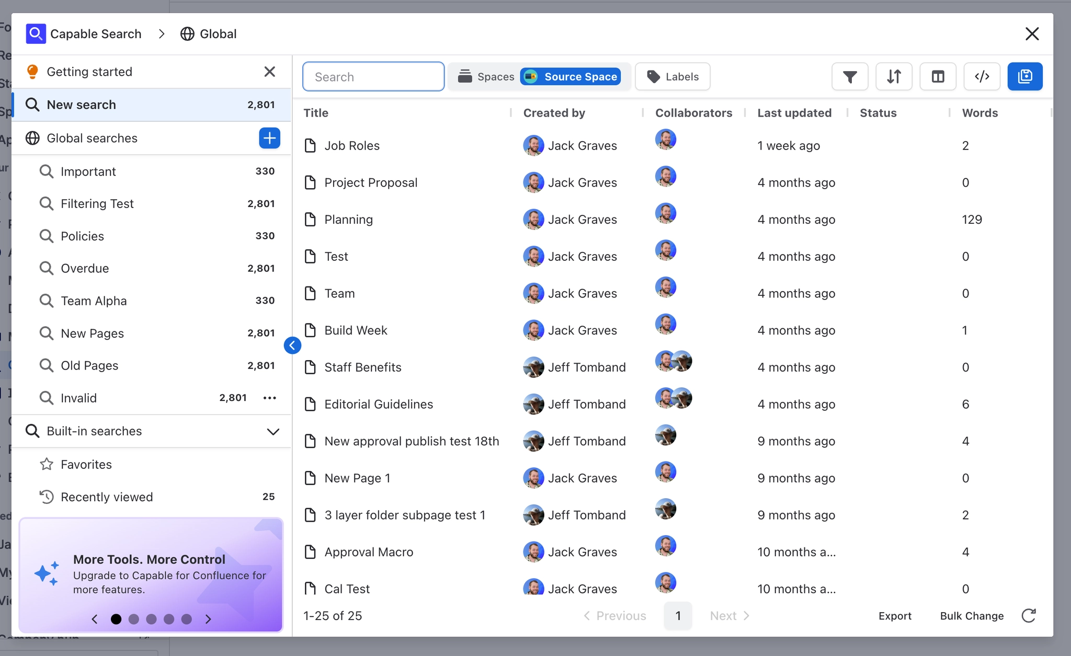Select the Filtering Test saved search

point(97,204)
